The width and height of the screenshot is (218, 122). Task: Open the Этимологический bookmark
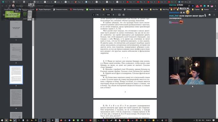pos(61,9)
